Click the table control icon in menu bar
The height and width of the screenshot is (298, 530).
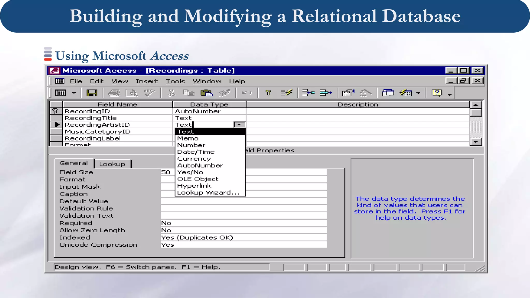(60, 81)
